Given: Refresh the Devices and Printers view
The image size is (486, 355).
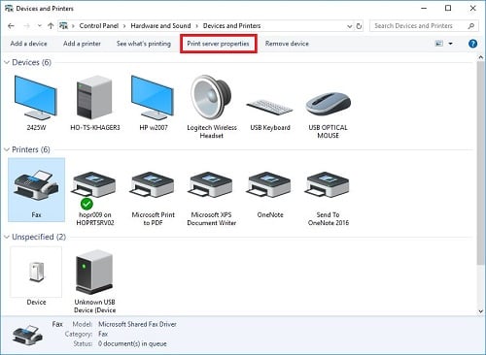Looking at the screenshot, I should coord(359,26).
